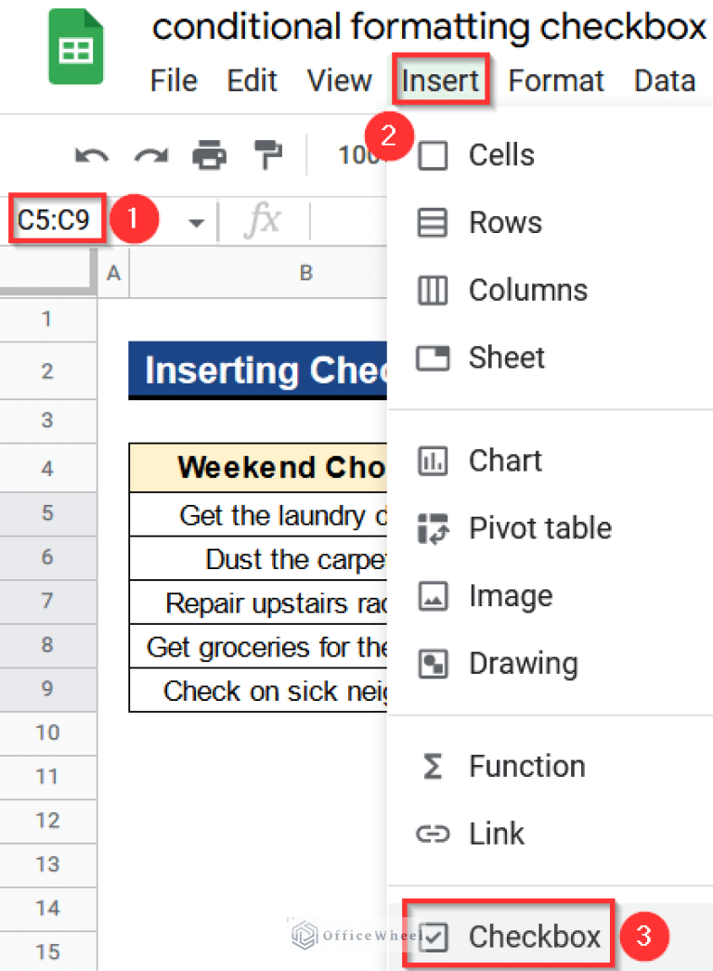Open the zoom level dropdown
This screenshot has width=713, height=971.
tap(357, 155)
